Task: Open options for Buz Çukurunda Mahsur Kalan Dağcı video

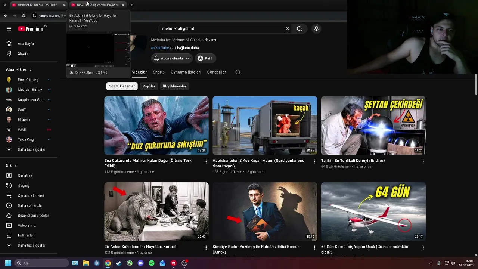Action: [206, 161]
